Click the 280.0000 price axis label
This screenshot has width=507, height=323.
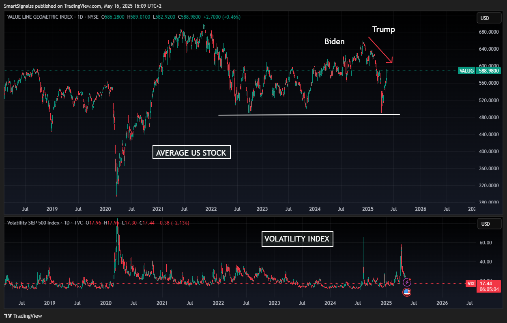(x=489, y=202)
